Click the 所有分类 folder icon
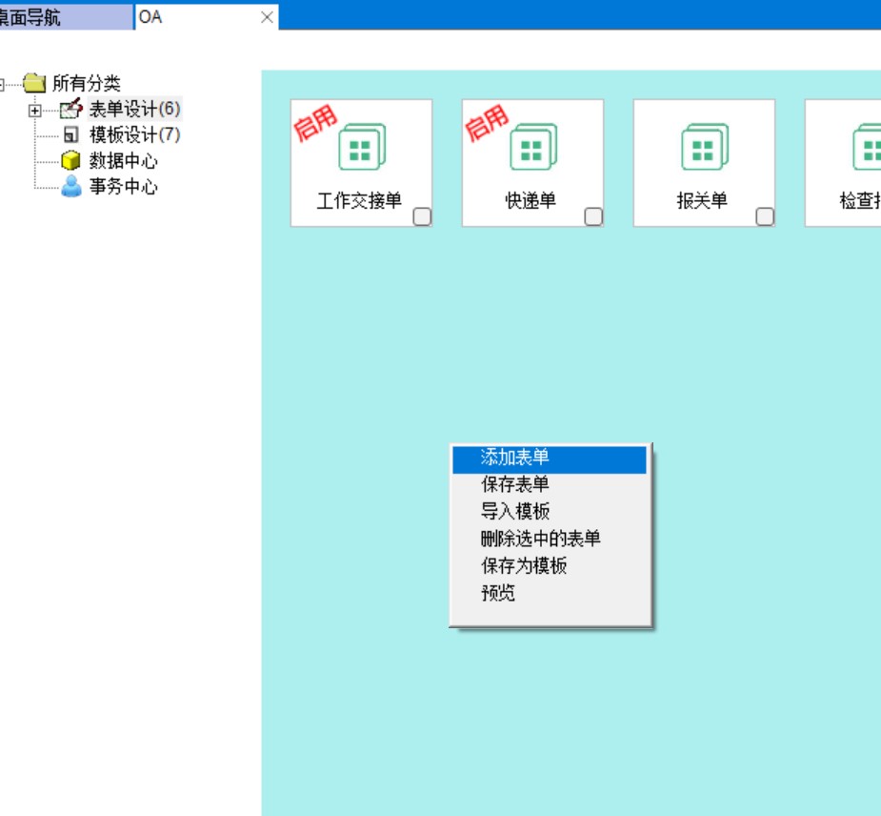Image resolution: width=881 pixels, height=816 pixels. [35, 84]
